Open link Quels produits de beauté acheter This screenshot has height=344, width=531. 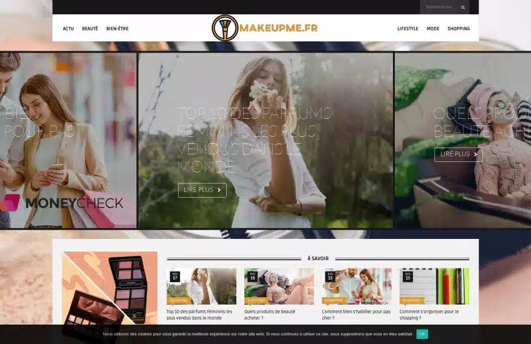pos(270,315)
